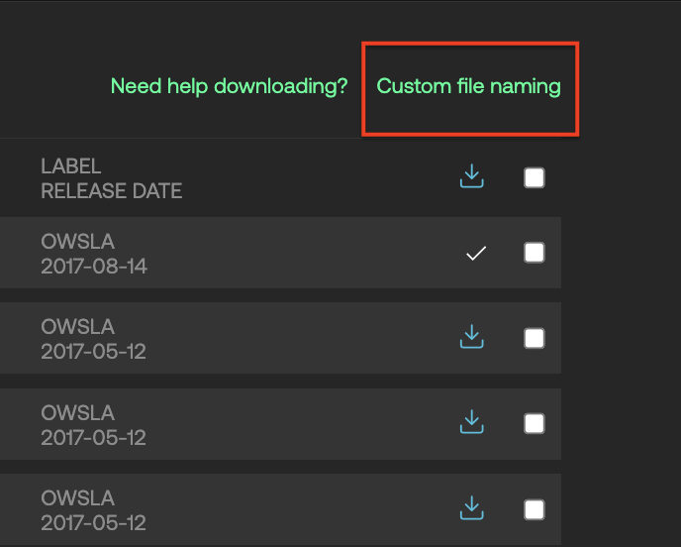
Task: Download the second 2017-05-12 OWSLA release
Action: coord(472,423)
